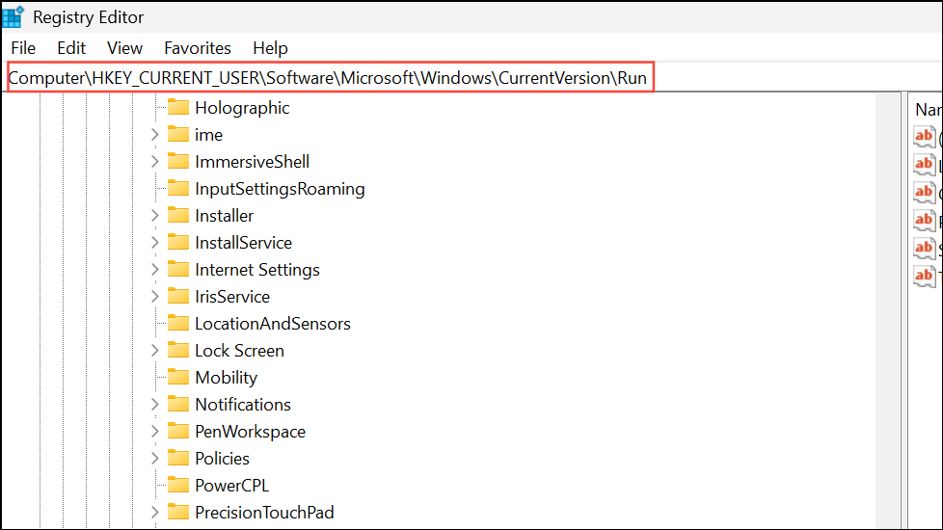Click the PowerCPL folder icon

pos(177,485)
